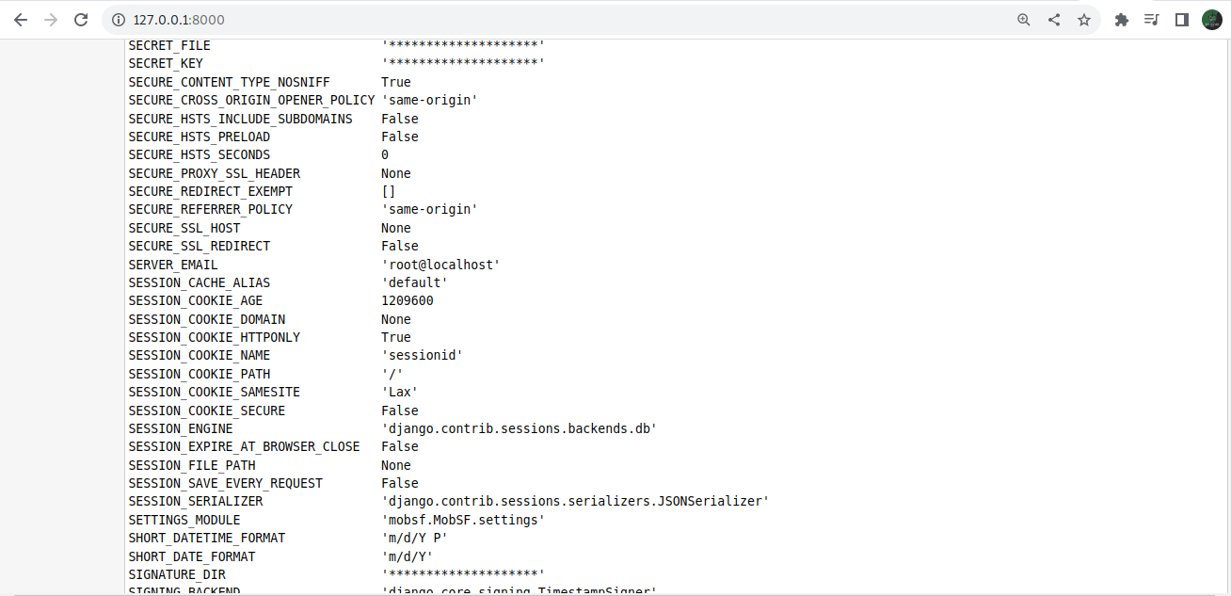Reload the settings page
1231x596 pixels.
click(x=81, y=19)
